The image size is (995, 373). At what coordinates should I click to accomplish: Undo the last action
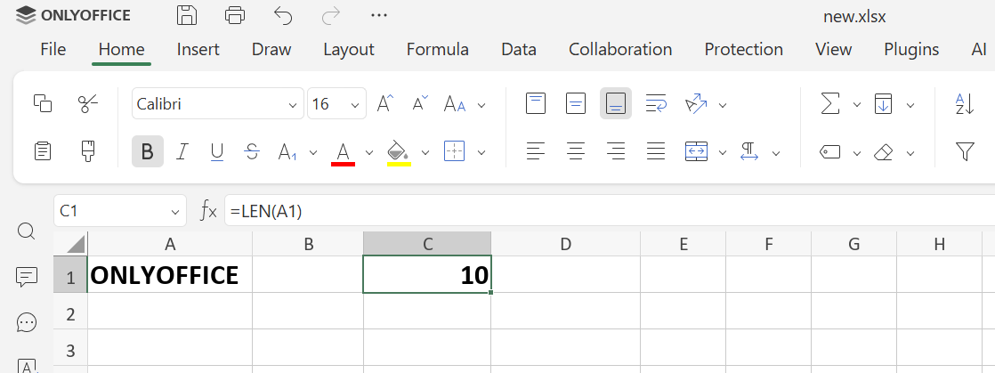283,15
